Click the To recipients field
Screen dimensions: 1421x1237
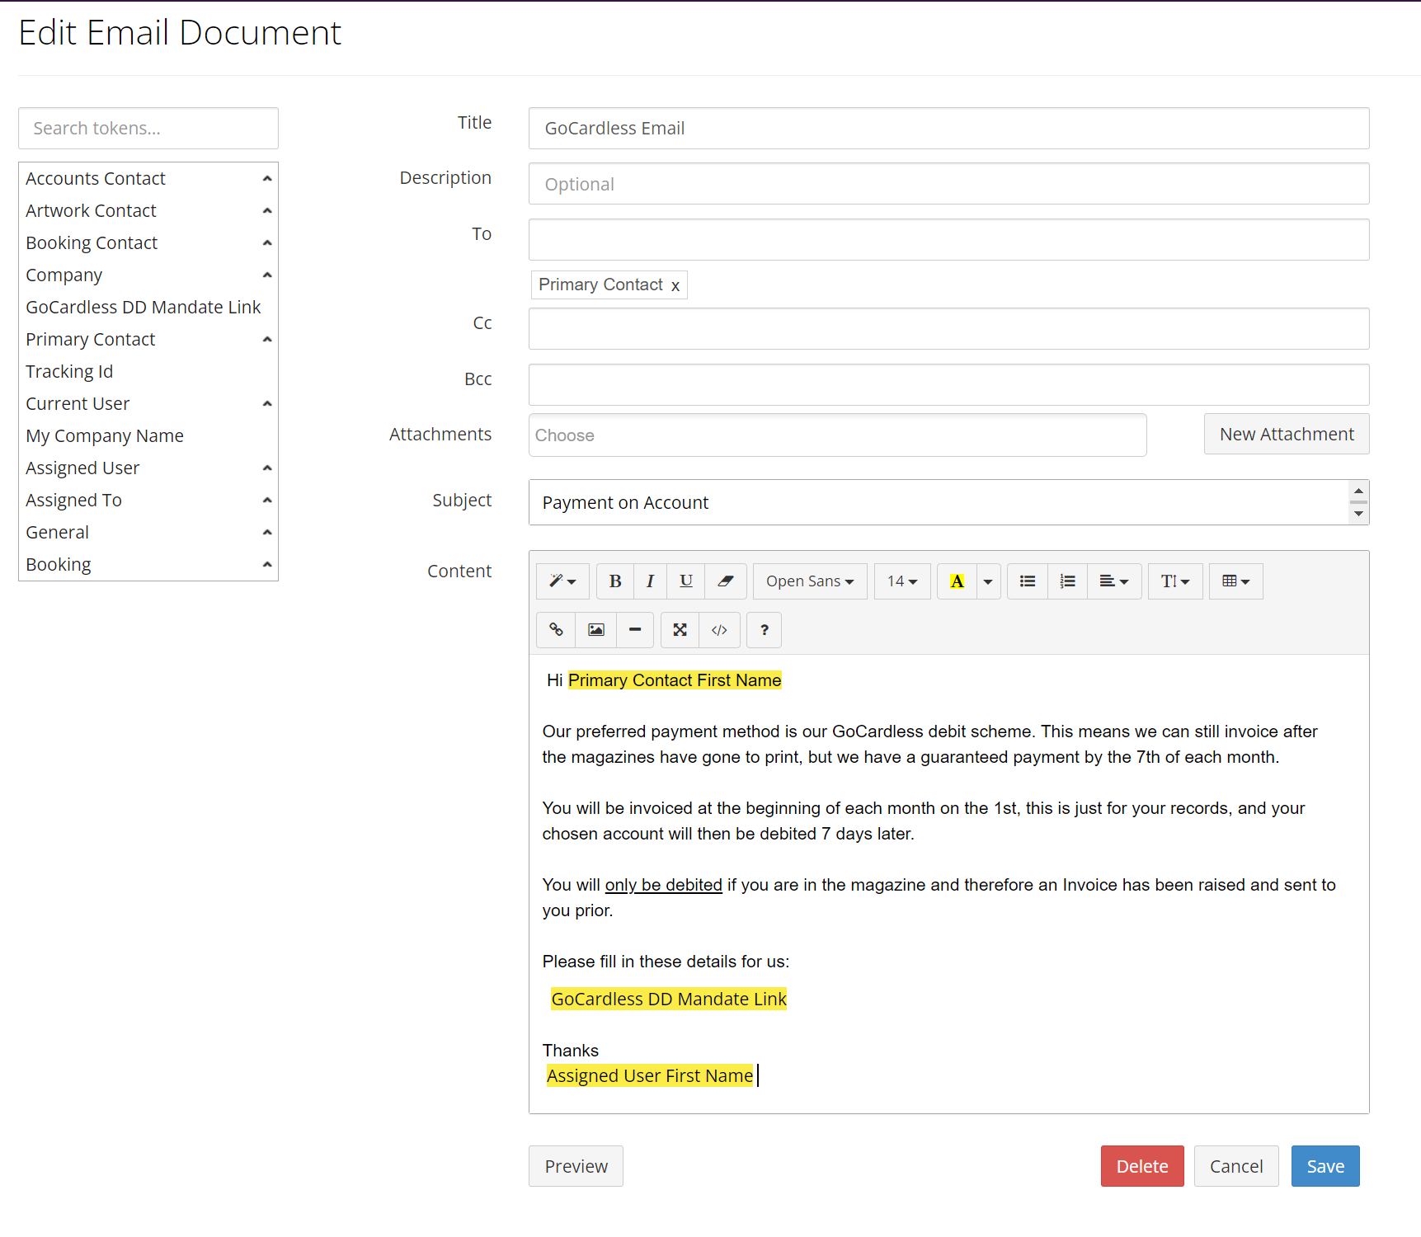click(948, 239)
